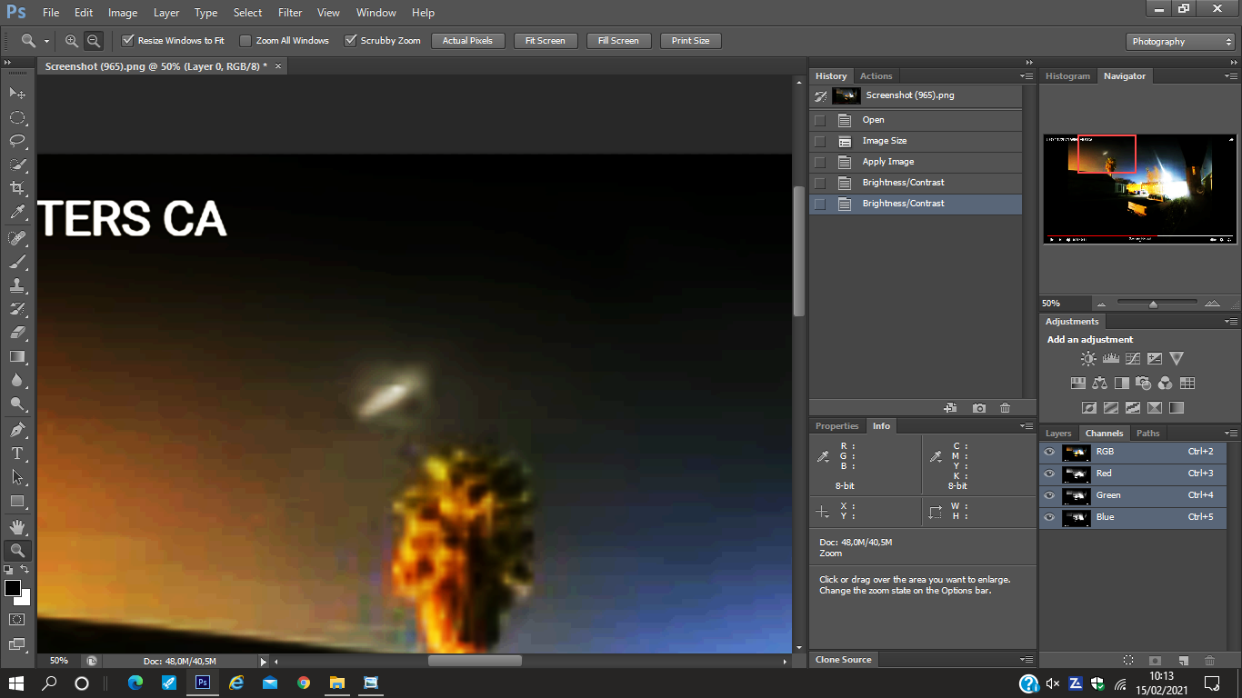Screen dimensions: 1242x698
Task: Delete current state trash icon in History
Action: [1005, 408]
